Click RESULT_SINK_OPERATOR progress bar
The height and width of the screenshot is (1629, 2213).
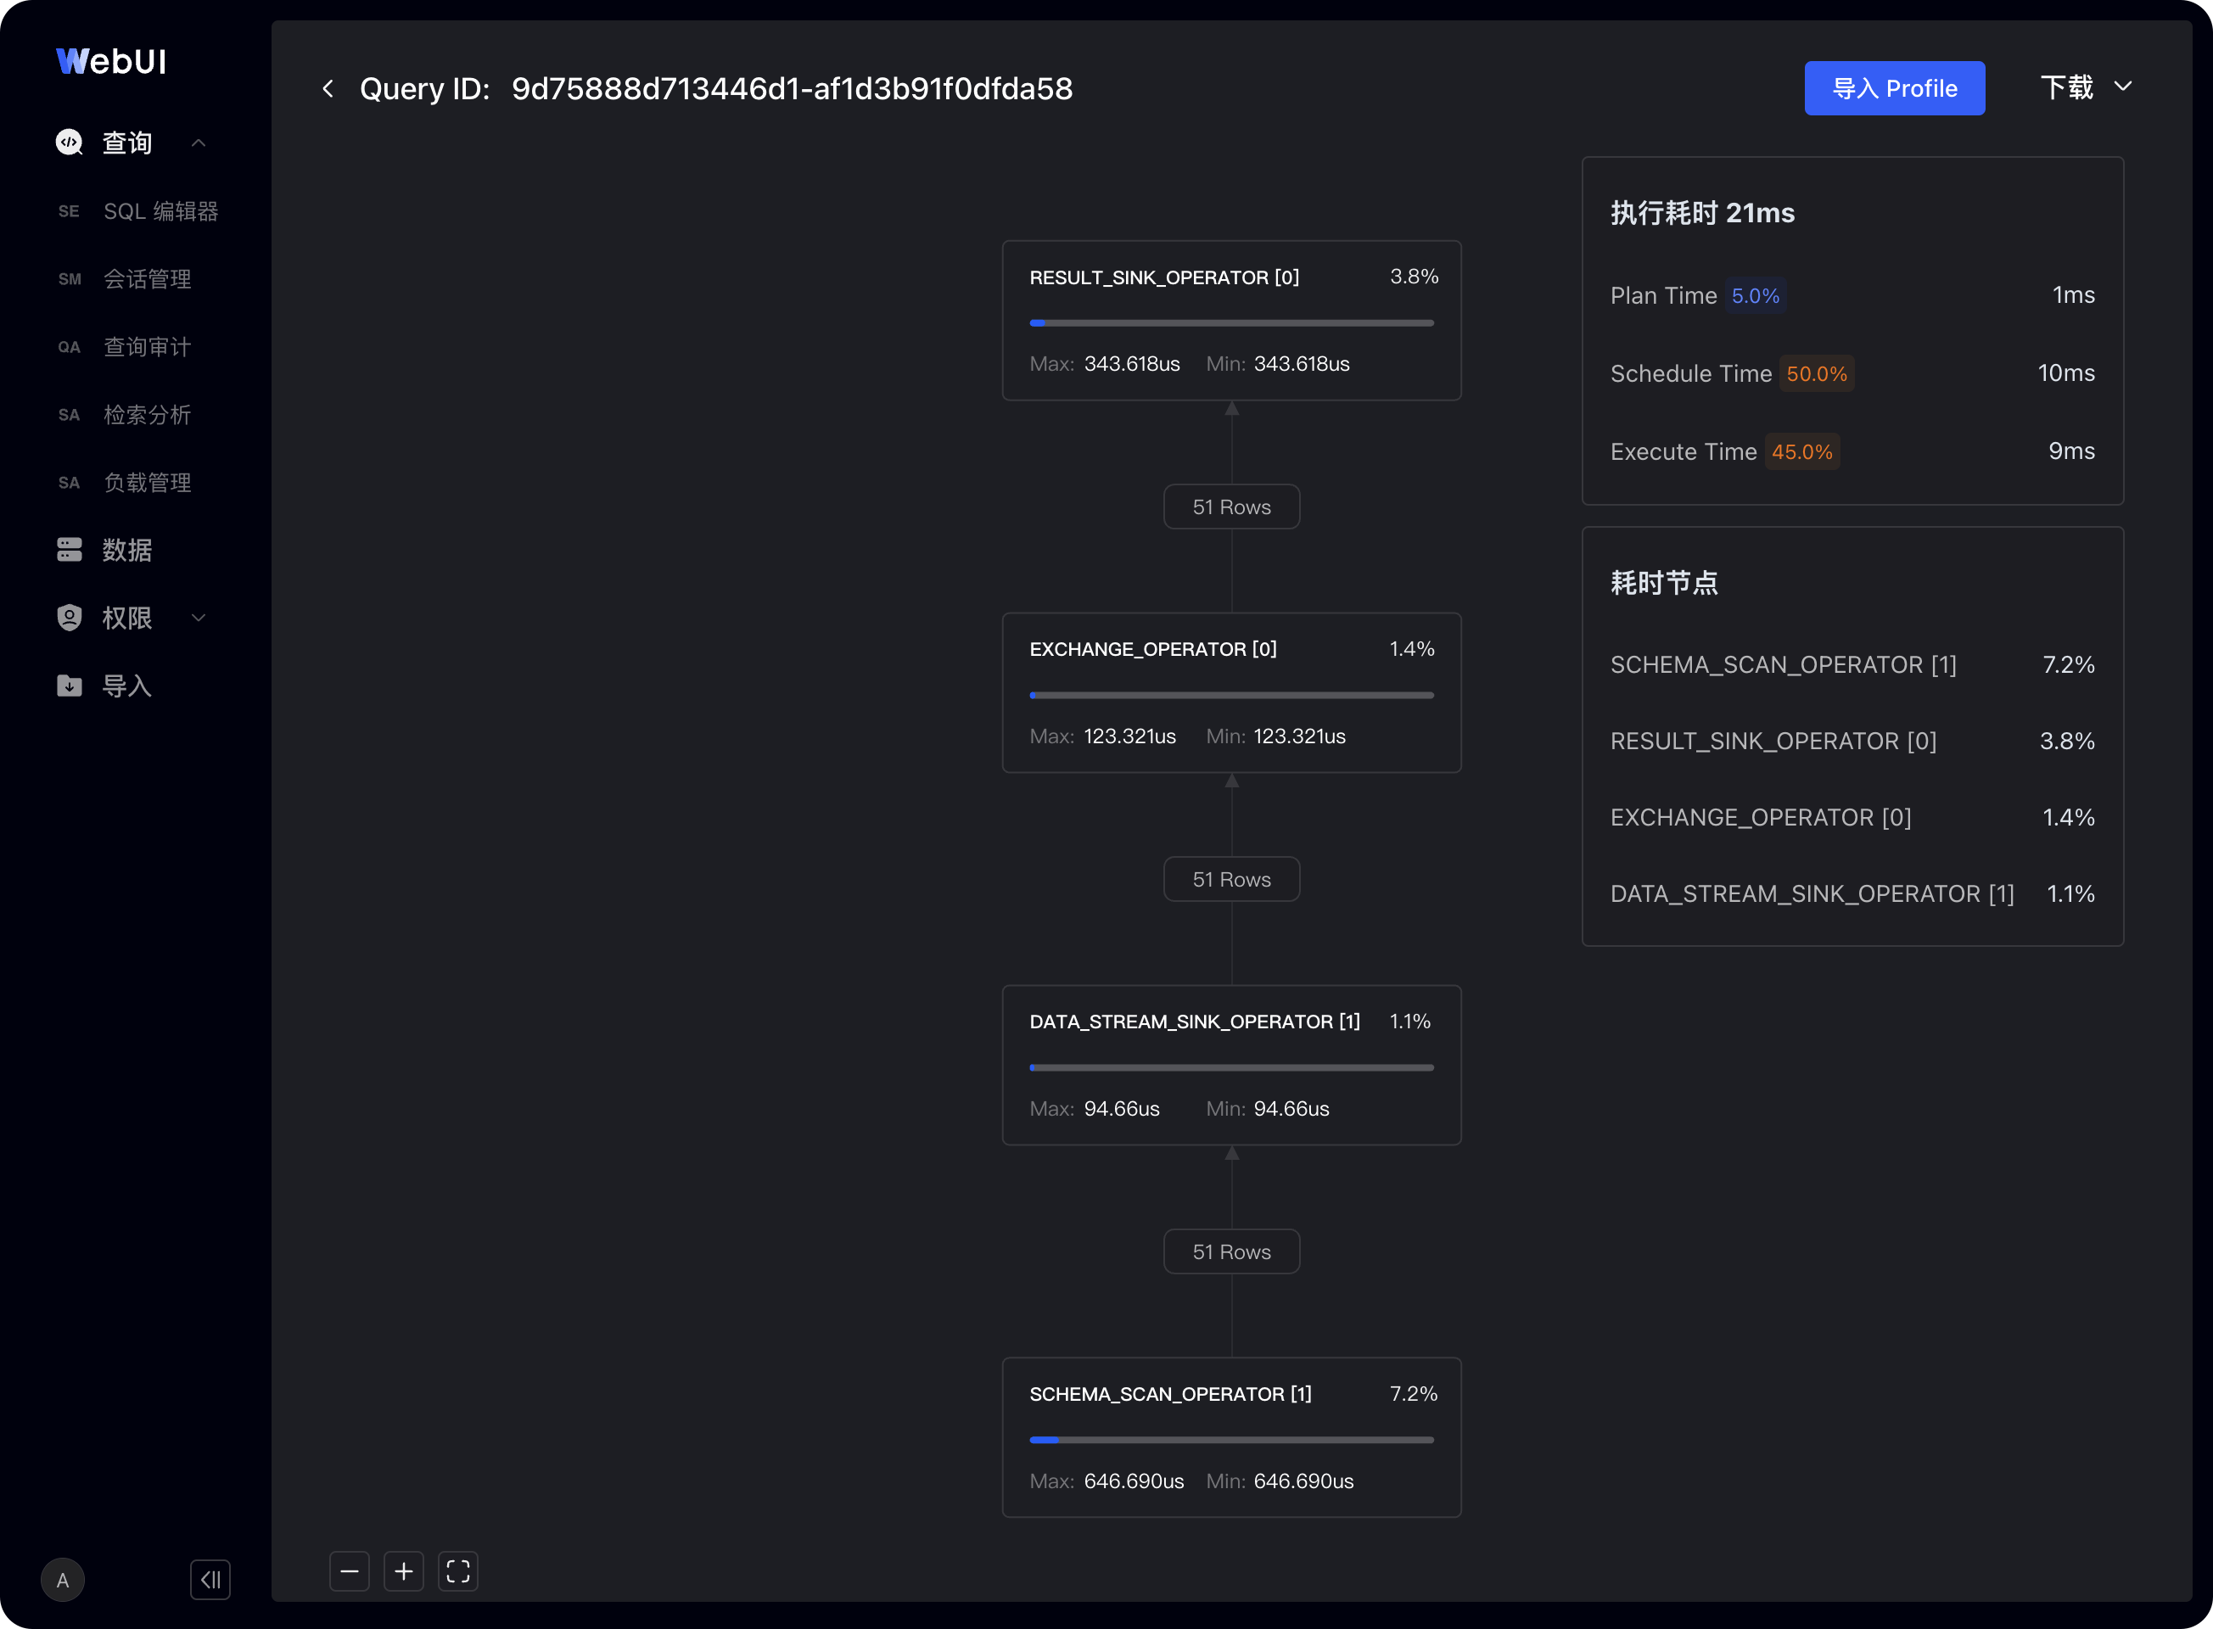click(x=1232, y=322)
